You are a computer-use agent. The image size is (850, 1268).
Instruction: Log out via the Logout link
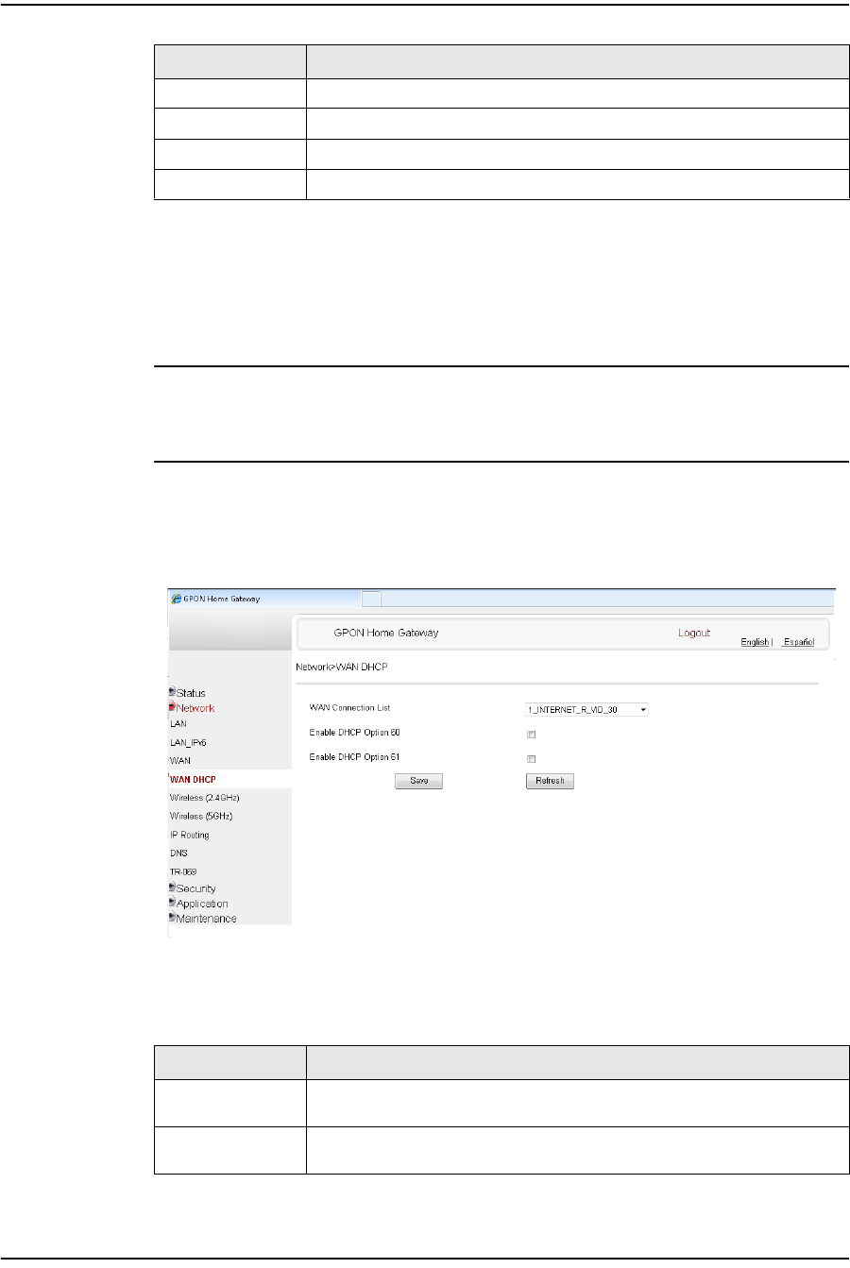[x=694, y=633]
